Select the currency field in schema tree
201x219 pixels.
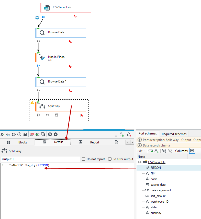(x=169, y=213)
